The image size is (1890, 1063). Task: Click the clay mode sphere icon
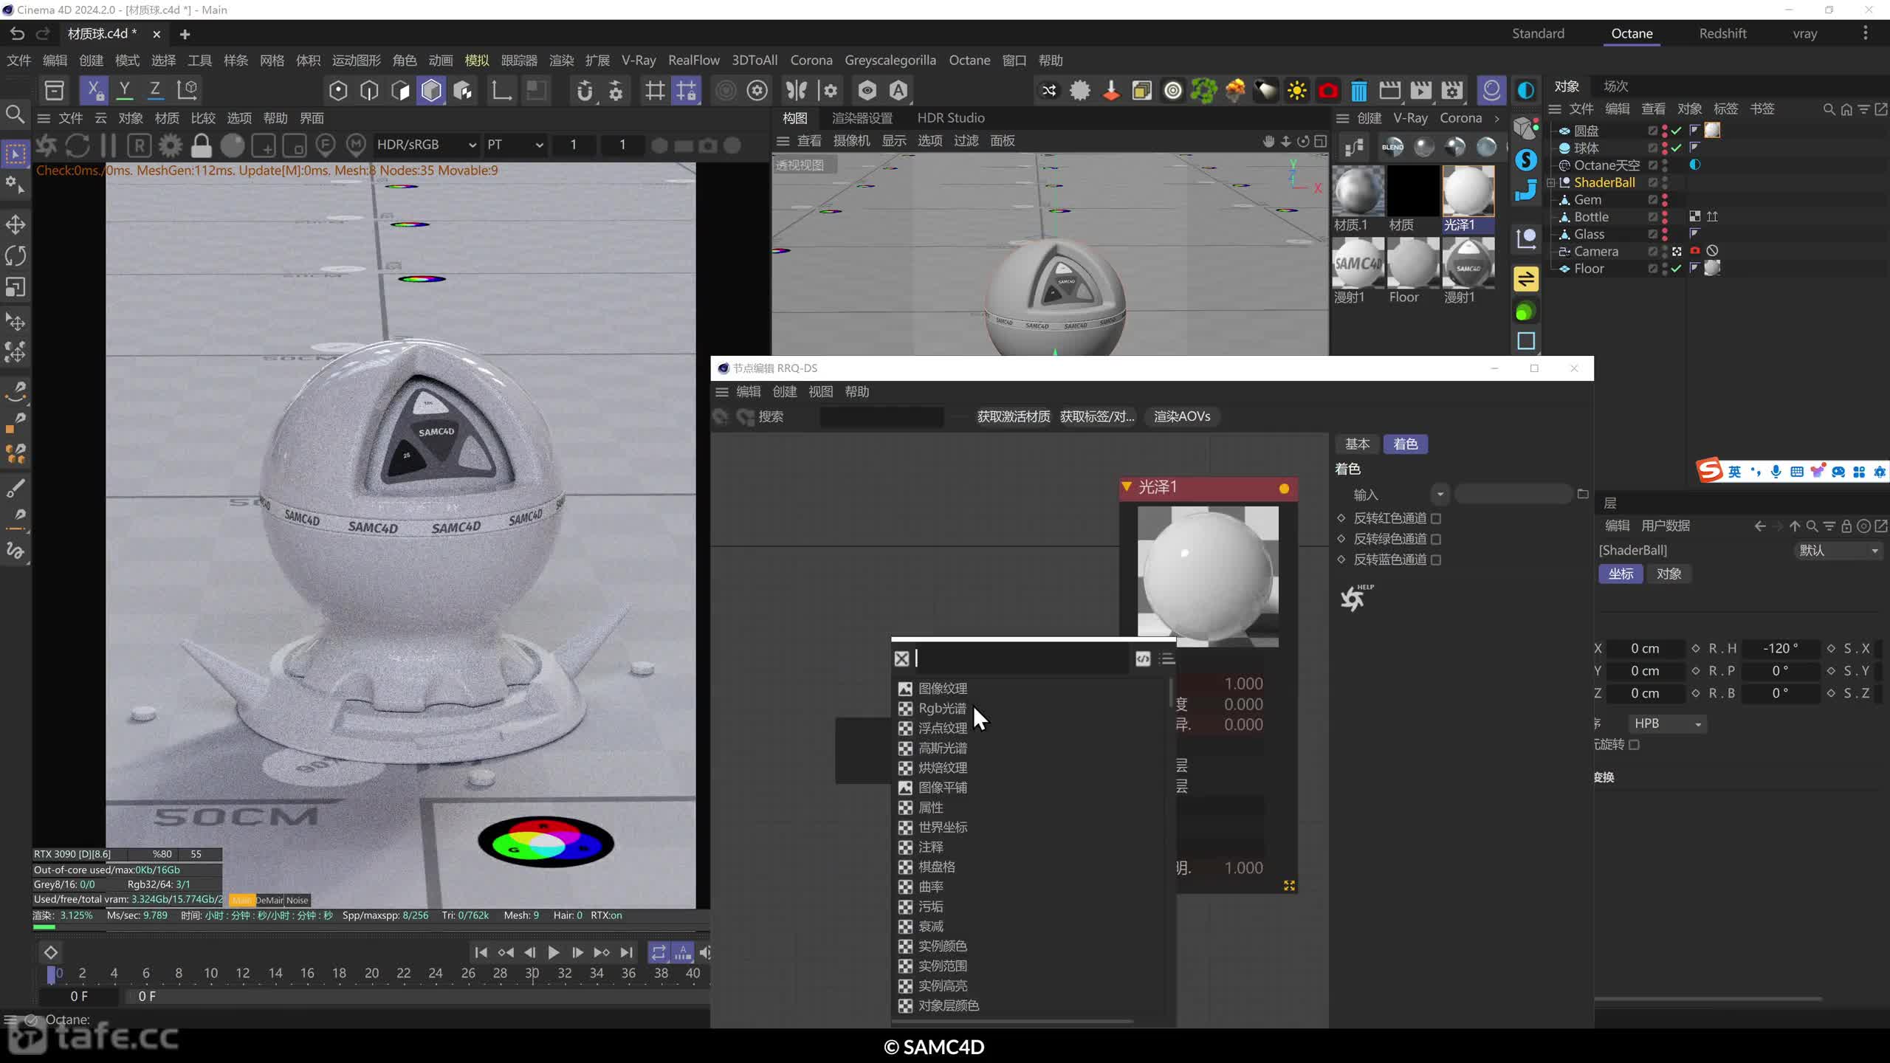pos(233,145)
